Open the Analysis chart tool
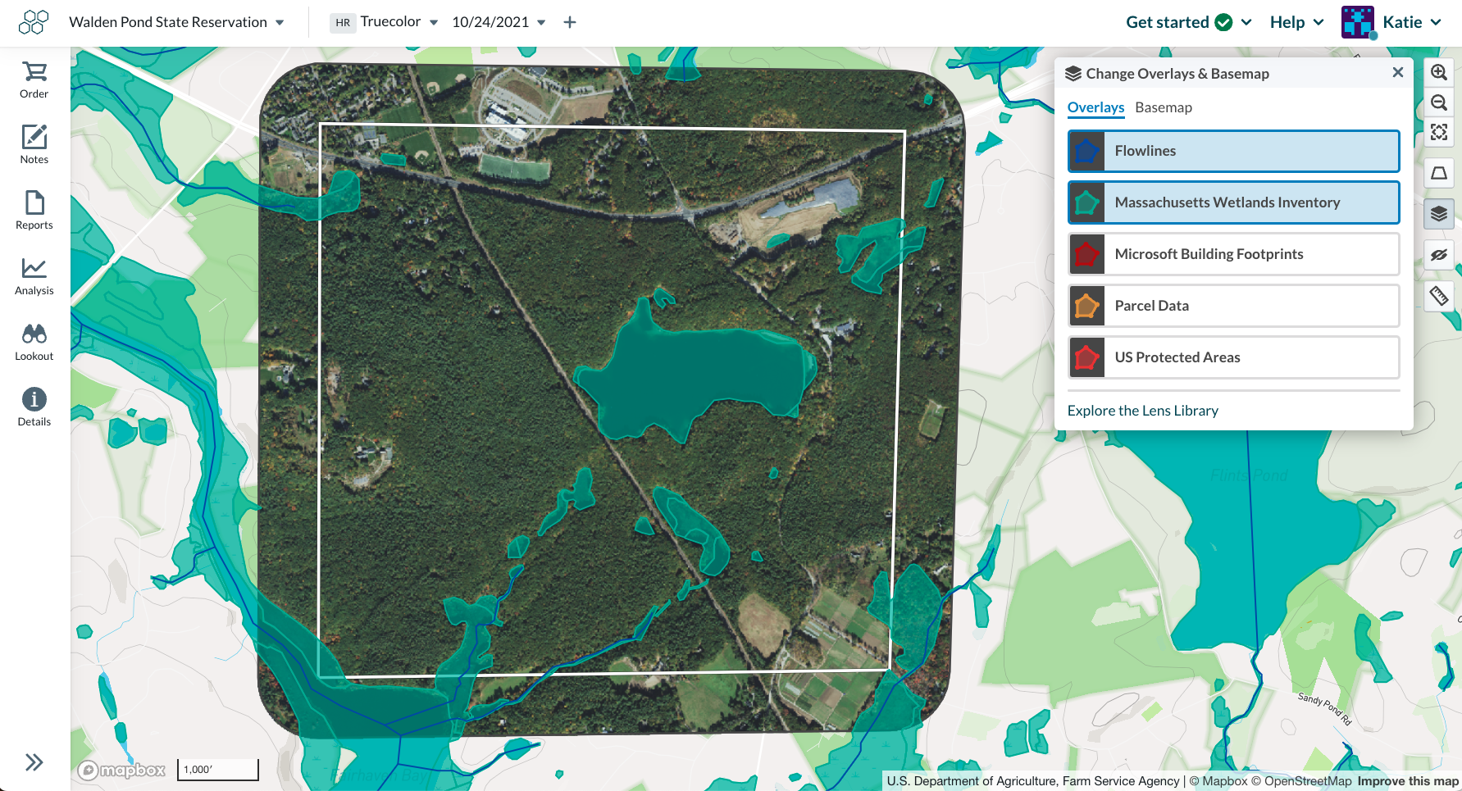Image resolution: width=1462 pixels, height=791 pixels. pos(34,276)
